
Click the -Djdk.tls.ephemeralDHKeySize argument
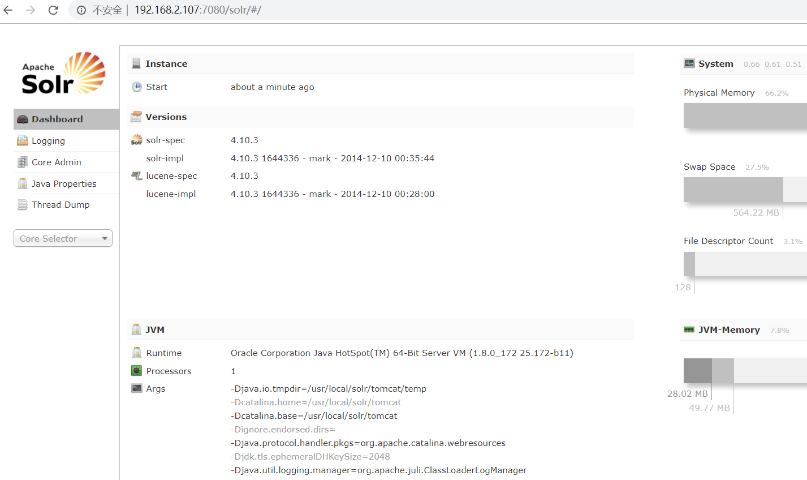pos(310,457)
